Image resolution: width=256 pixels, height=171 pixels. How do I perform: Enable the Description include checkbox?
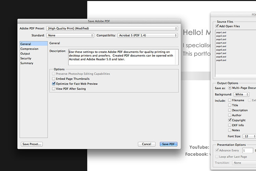coord(230,110)
